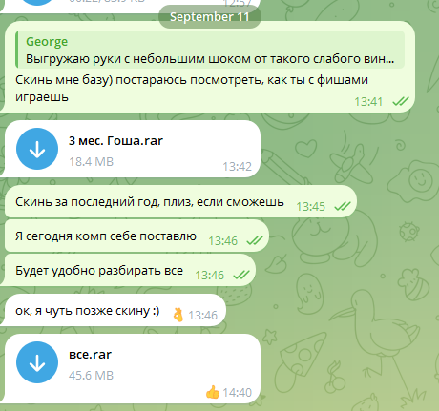Click the Я сегодня комп себе поставлю message
Image resolution: width=439 pixels, height=411 pixels.
pyautogui.click(x=106, y=236)
